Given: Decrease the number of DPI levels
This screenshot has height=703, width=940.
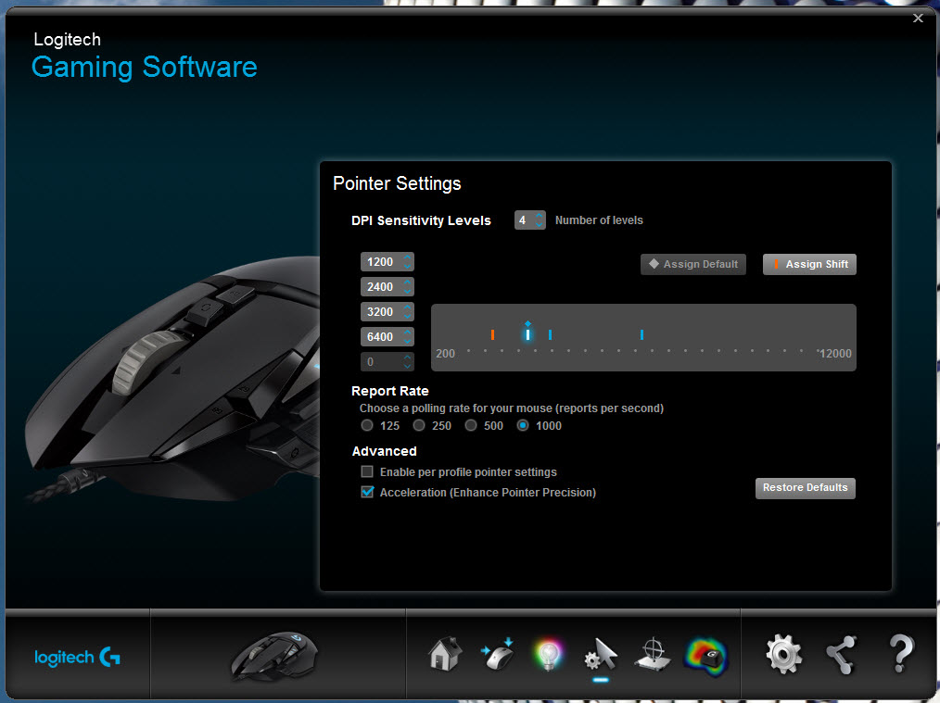Looking at the screenshot, I should coord(539,224).
